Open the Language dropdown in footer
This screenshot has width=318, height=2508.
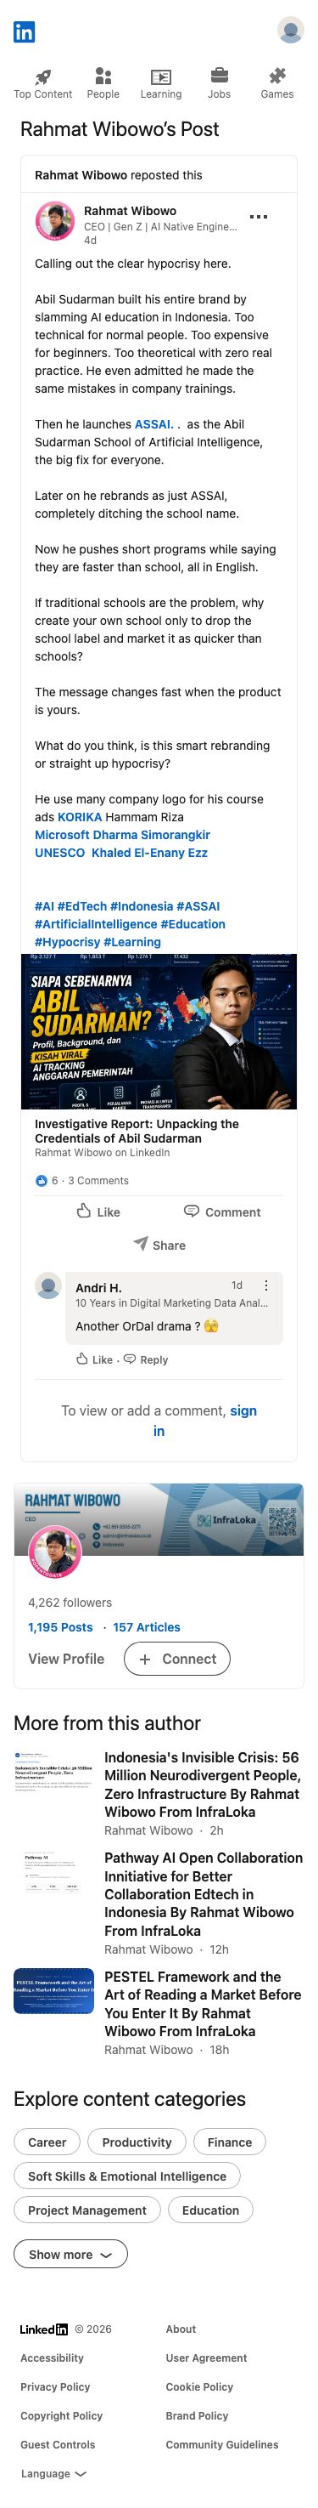[x=53, y=2473]
